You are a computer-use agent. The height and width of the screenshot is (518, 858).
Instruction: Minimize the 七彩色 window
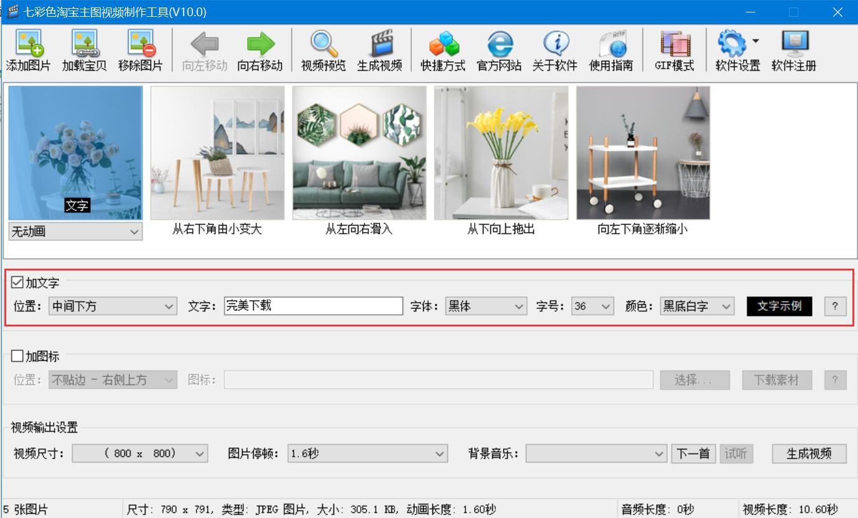click(x=751, y=12)
